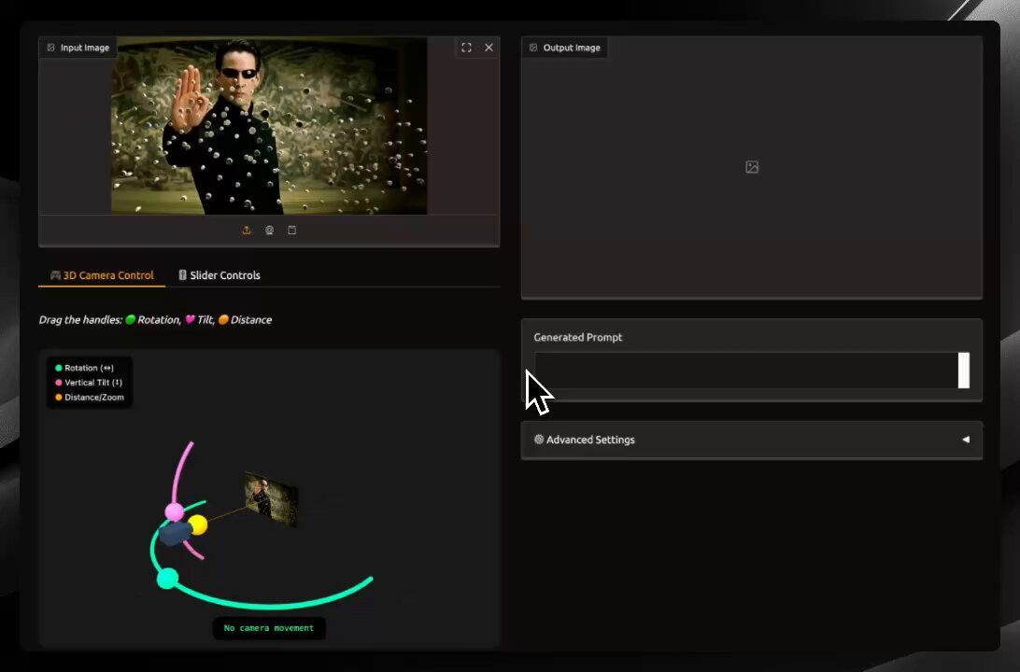1020x672 pixels.
Task: Choose the webcam capture icon
Action: pos(269,230)
